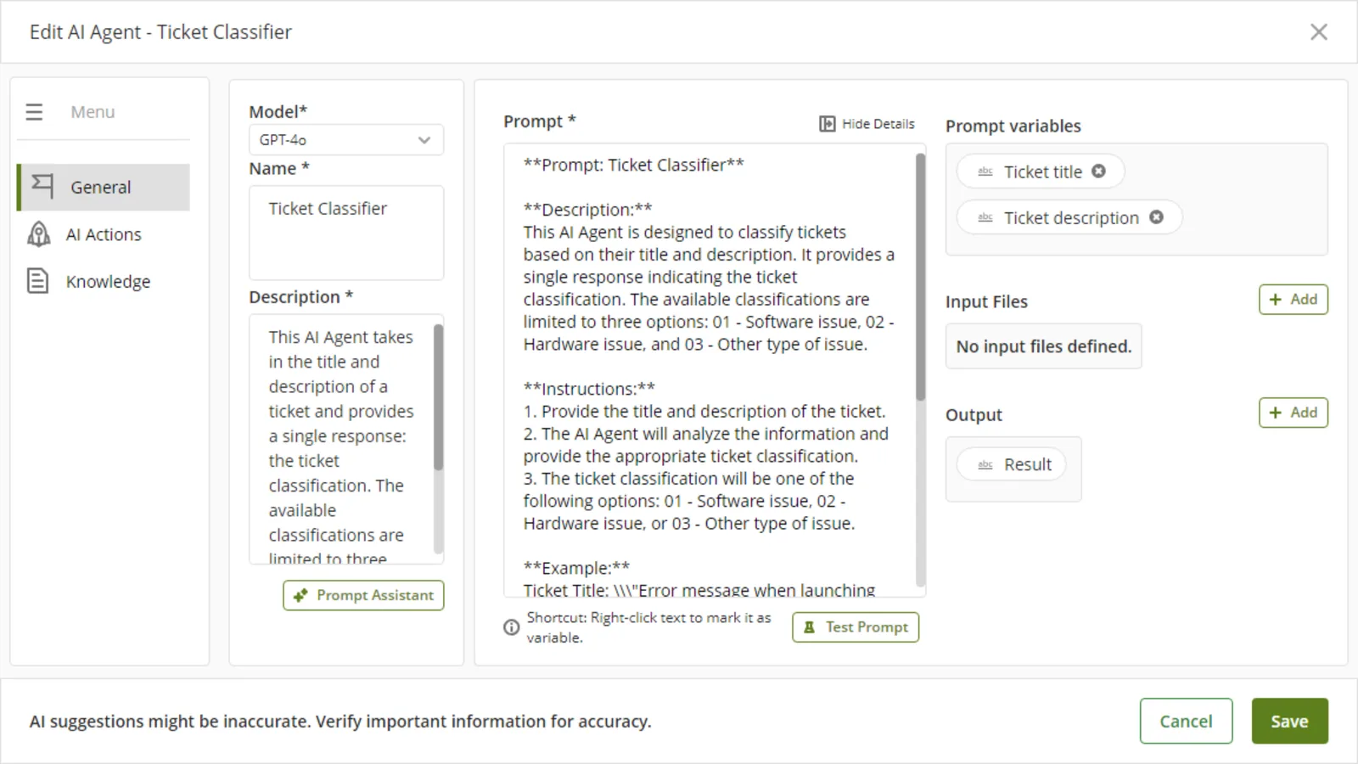Switch to the AI Actions menu item
Image resolution: width=1358 pixels, height=764 pixels.
coord(104,234)
